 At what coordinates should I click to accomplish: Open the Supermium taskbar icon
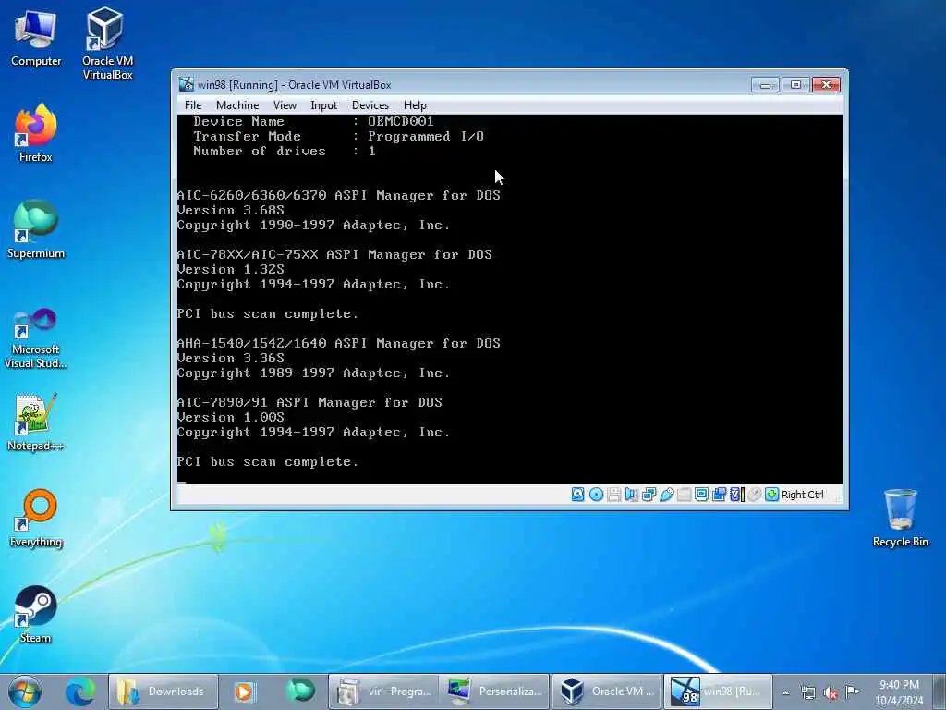click(x=300, y=692)
